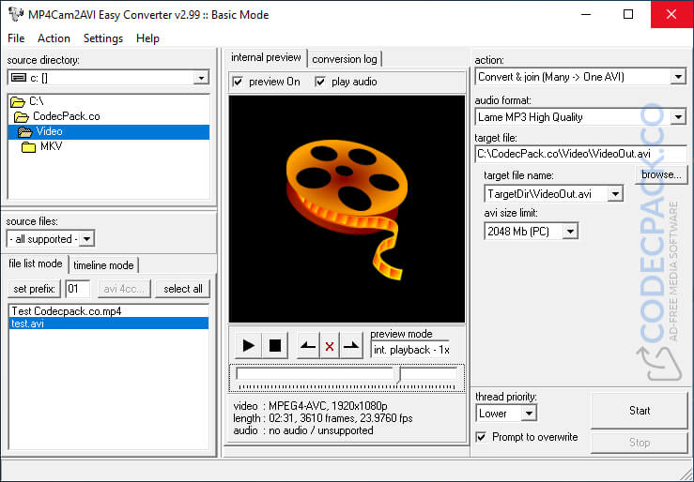Switch to file list mode tab
The width and height of the screenshot is (694, 482).
pos(35,264)
